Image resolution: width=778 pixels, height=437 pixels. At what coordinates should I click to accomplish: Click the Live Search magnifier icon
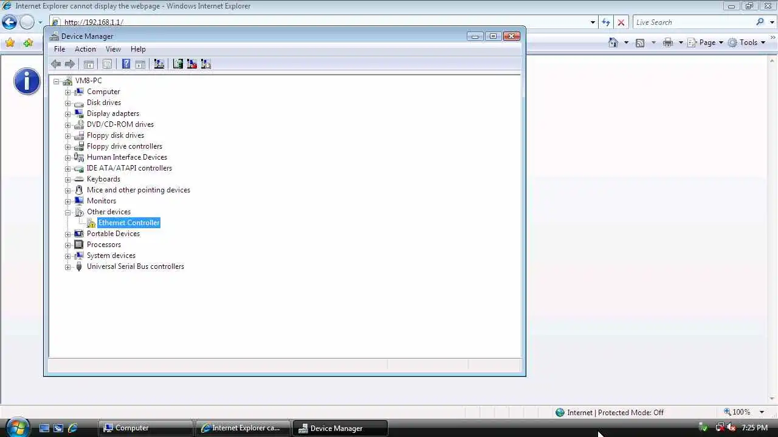pos(760,22)
